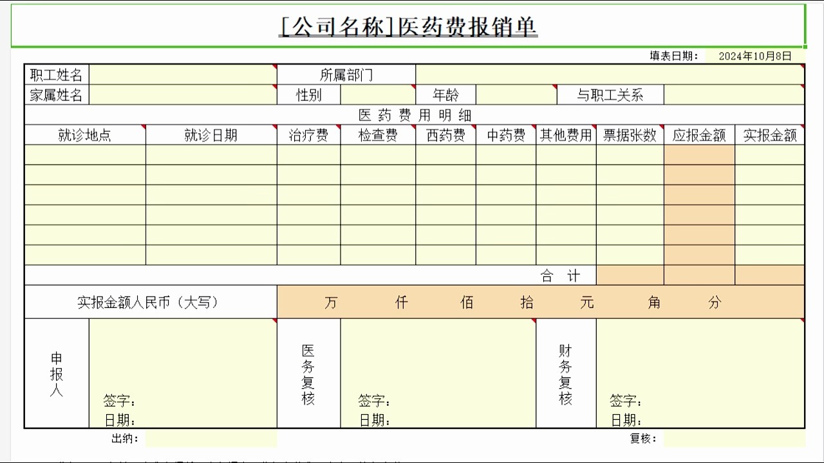The width and height of the screenshot is (824, 463).
Task: Select the 年龄 label cell
Action: click(x=445, y=95)
